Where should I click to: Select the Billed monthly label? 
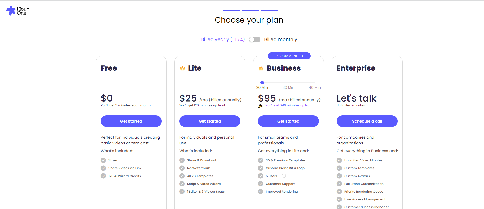[281, 39]
